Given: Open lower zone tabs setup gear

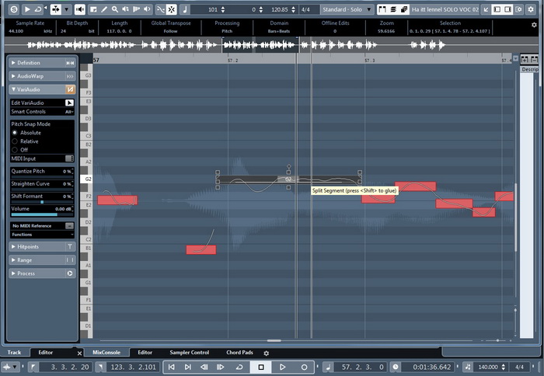Looking at the screenshot, I should pos(266,353).
